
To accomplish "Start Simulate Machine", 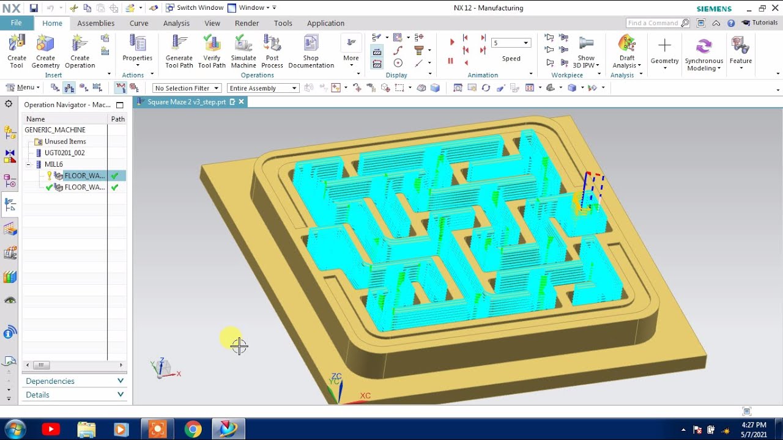I will [243, 51].
